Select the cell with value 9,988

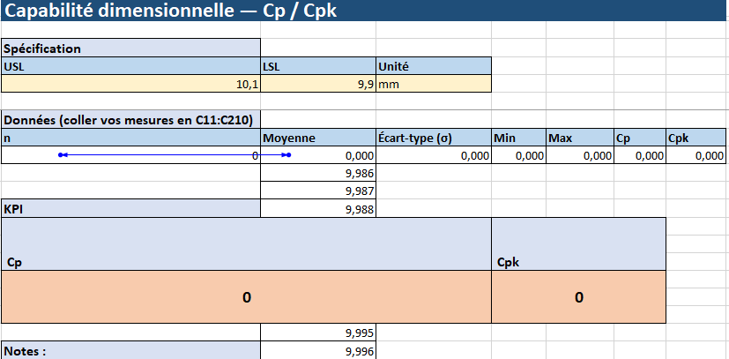[317, 209]
